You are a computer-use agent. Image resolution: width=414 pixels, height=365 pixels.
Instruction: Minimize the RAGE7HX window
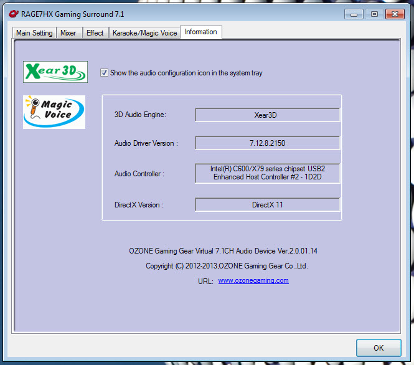pos(354,14)
